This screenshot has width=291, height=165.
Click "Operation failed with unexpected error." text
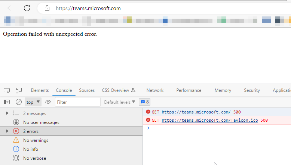click(x=50, y=34)
